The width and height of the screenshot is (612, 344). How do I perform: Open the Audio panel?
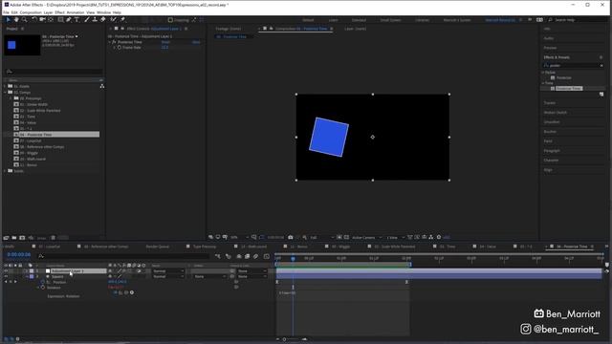click(549, 38)
